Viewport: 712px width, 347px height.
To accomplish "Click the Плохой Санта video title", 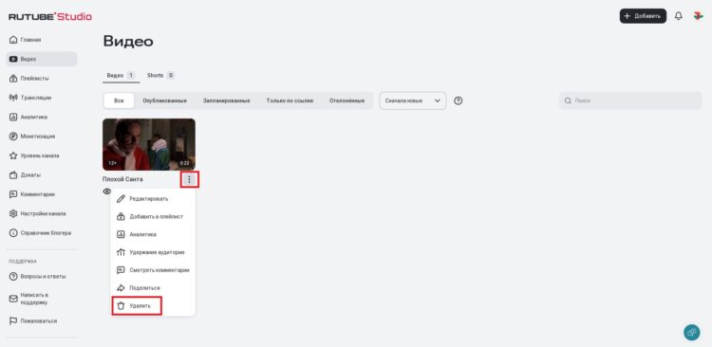I will 122,179.
